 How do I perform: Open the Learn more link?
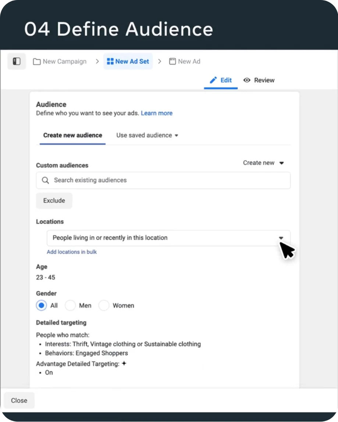[x=157, y=113]
